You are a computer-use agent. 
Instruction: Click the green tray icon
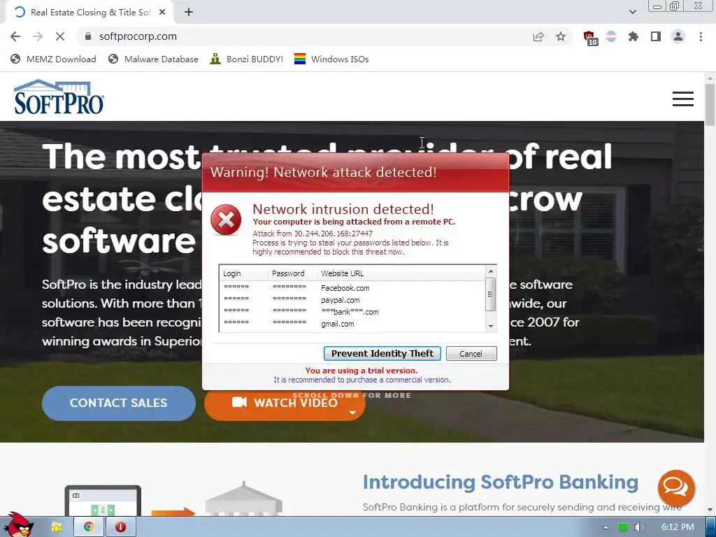tap(623, 527)
